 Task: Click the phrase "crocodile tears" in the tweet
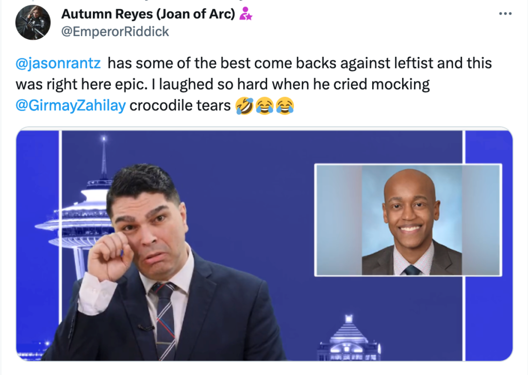[x=180, y=105]
